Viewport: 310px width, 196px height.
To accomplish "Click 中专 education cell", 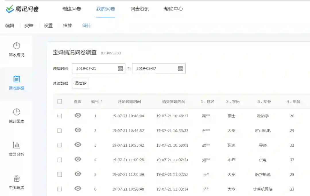I will tap(231, 160).
